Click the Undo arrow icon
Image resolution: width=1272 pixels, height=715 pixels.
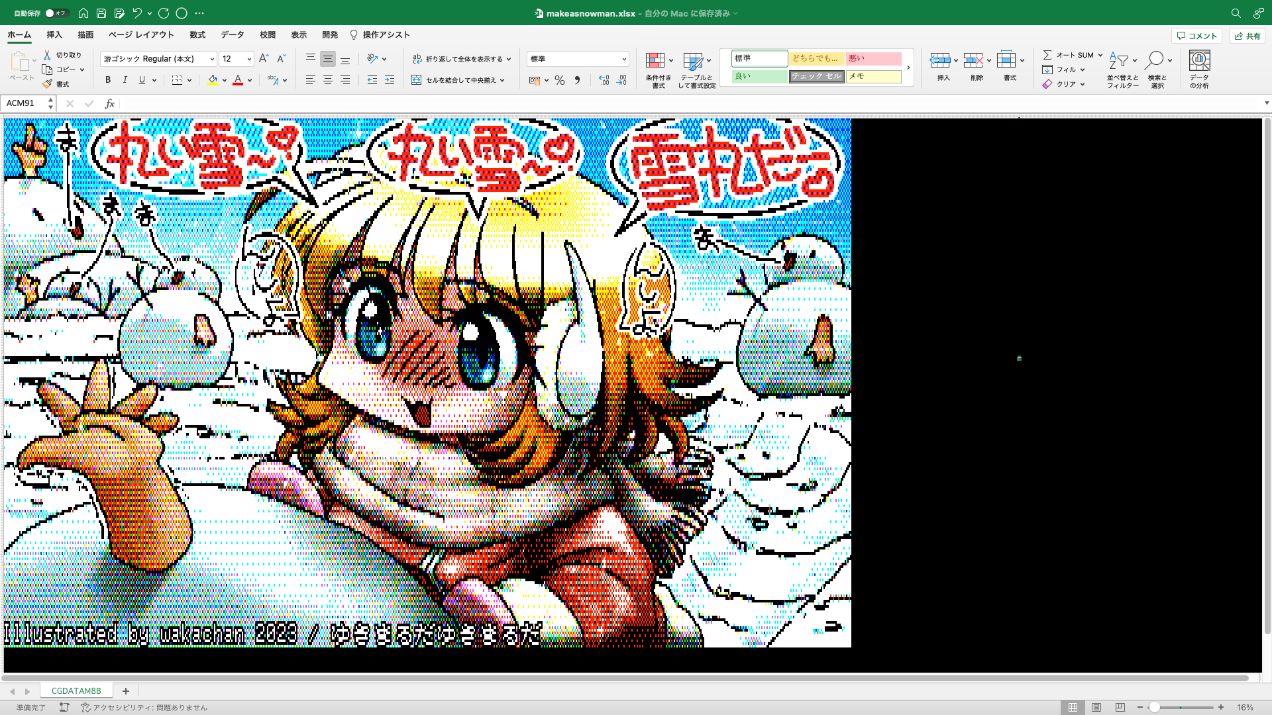click(137, 13)
